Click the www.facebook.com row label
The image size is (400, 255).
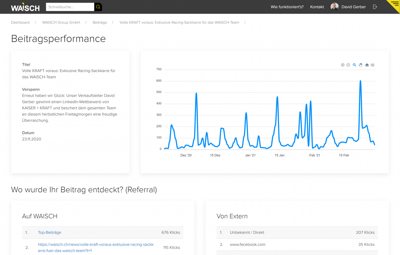(x=248, y=244)
